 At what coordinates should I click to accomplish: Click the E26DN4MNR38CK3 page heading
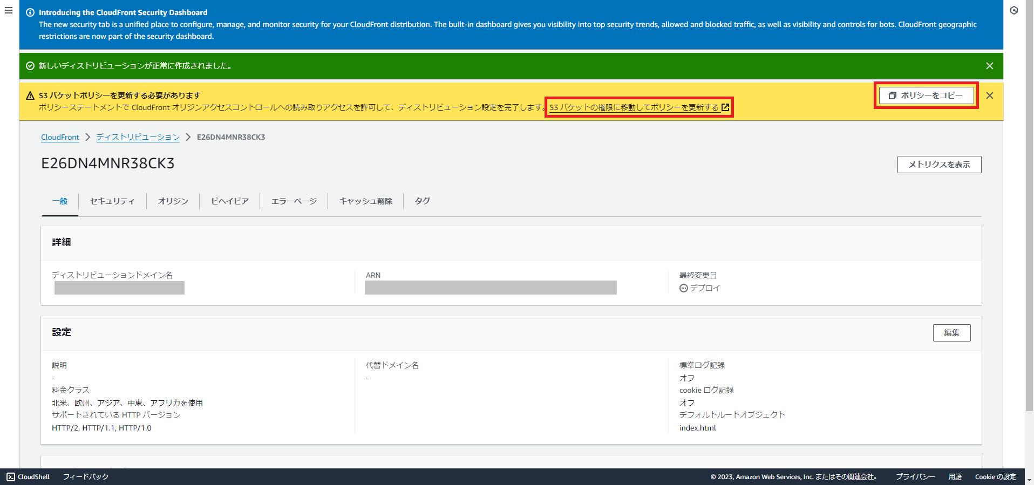(108, 163)
